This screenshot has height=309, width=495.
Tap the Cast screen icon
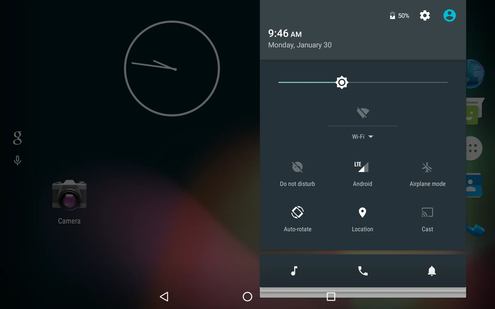tap(427, 212)
